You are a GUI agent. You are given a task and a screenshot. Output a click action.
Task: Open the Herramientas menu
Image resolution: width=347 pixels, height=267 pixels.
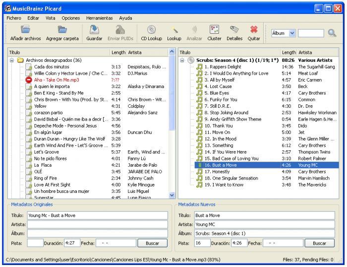(99, 18)
